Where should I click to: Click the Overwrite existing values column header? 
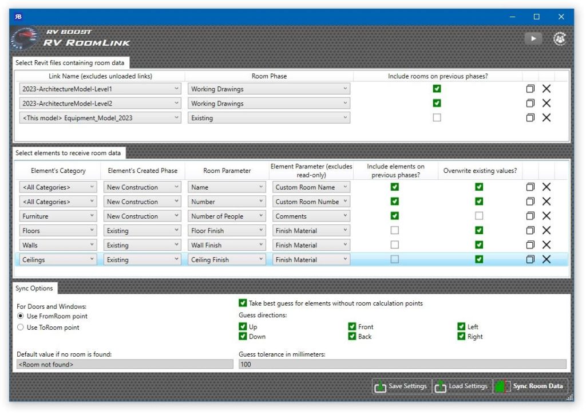[480, 171]
